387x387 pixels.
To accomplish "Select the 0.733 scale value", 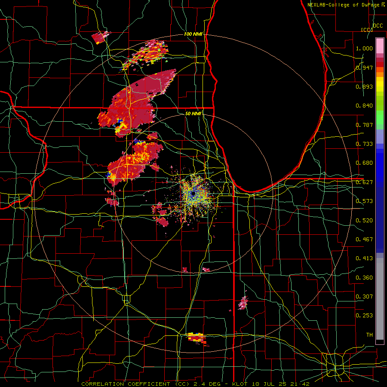I will pyautogui.click(x=364, y=144).
